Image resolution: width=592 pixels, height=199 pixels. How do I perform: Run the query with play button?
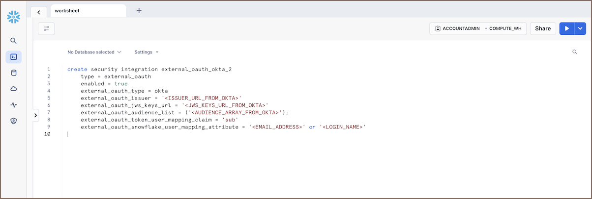coord(566,28)
